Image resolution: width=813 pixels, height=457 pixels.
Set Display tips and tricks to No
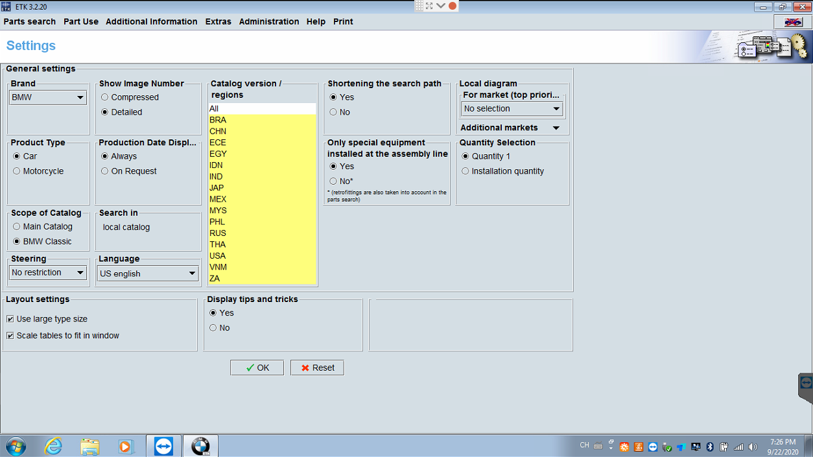click(x=213, y=328)
